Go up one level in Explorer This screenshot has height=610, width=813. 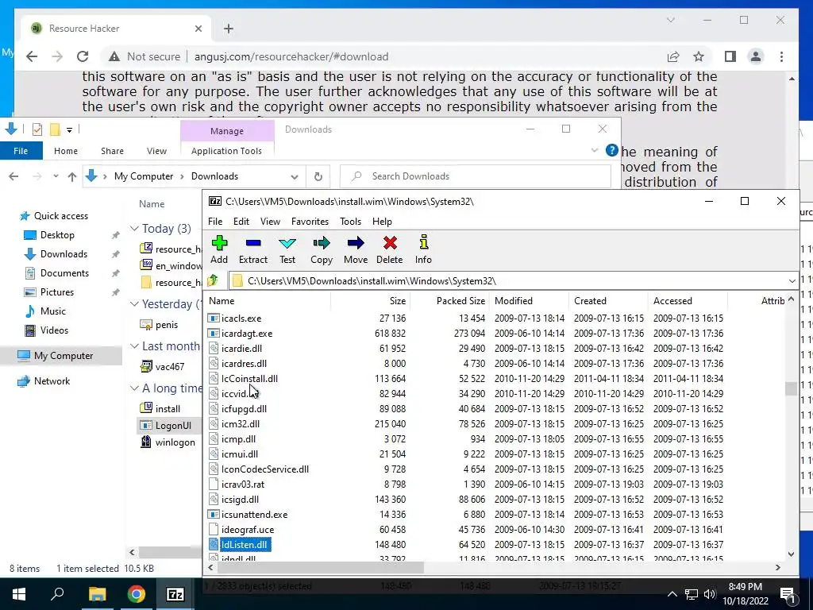(x=72, y=176)
